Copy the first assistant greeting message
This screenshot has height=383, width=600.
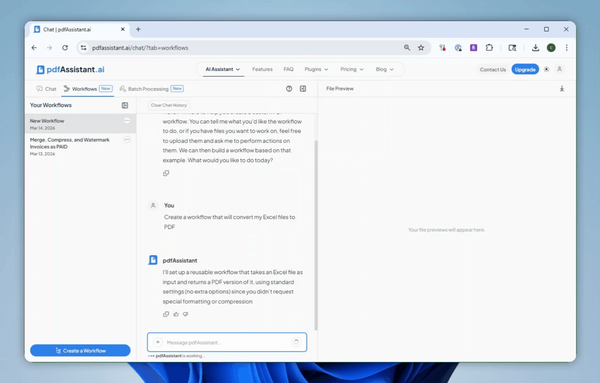tap(166, 173)
